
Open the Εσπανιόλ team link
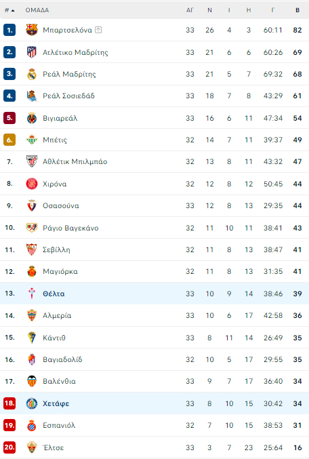point(59,425)
